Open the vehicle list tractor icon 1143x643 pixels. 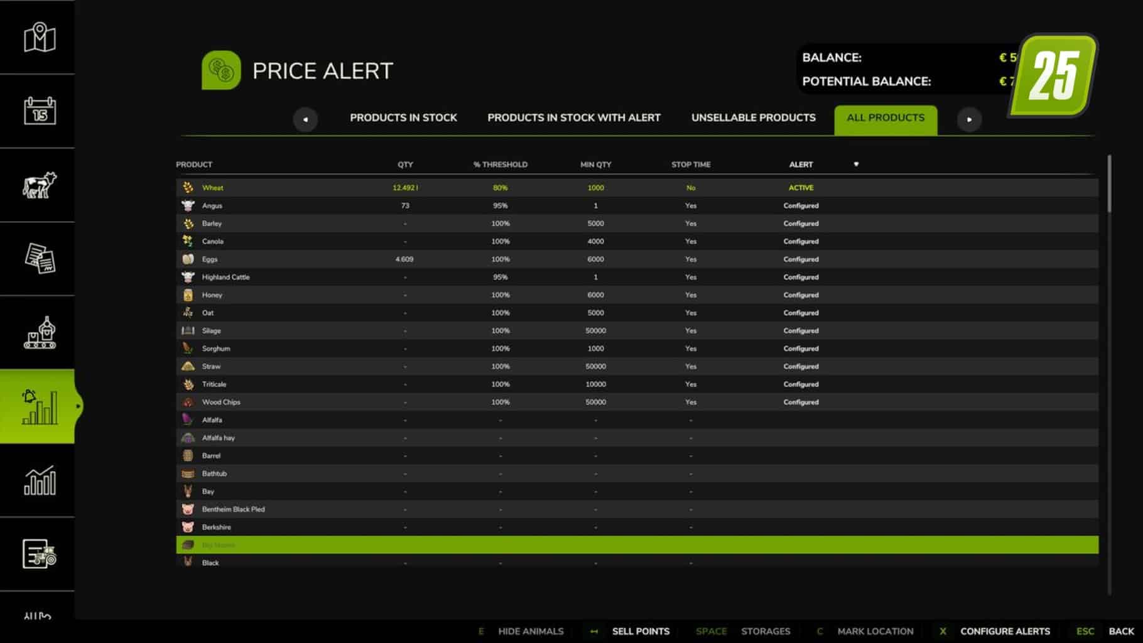39,554
